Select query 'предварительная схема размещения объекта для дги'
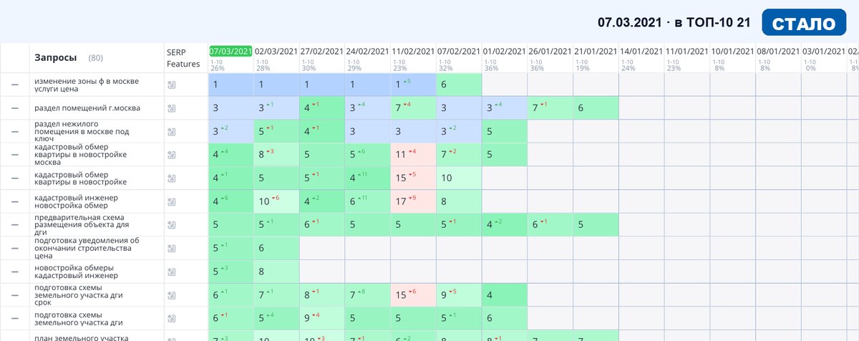The height and width of the screenshot is (341, 859). coord(82,224)
